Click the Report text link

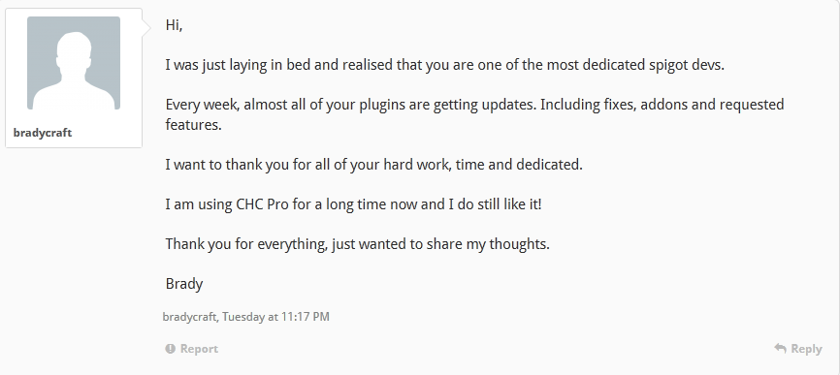[x=199, y=349]
